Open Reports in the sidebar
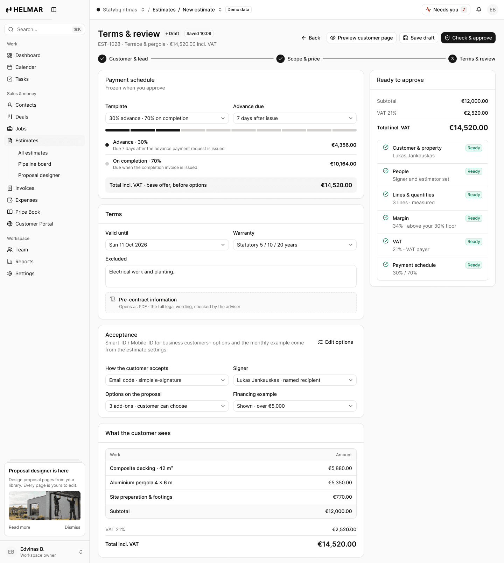Screen dimensions: 504x563 tap(45, 262)
